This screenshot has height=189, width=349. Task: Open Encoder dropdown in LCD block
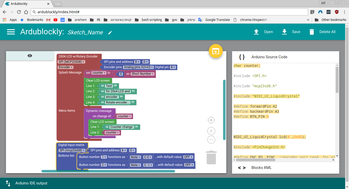[66, 67]
